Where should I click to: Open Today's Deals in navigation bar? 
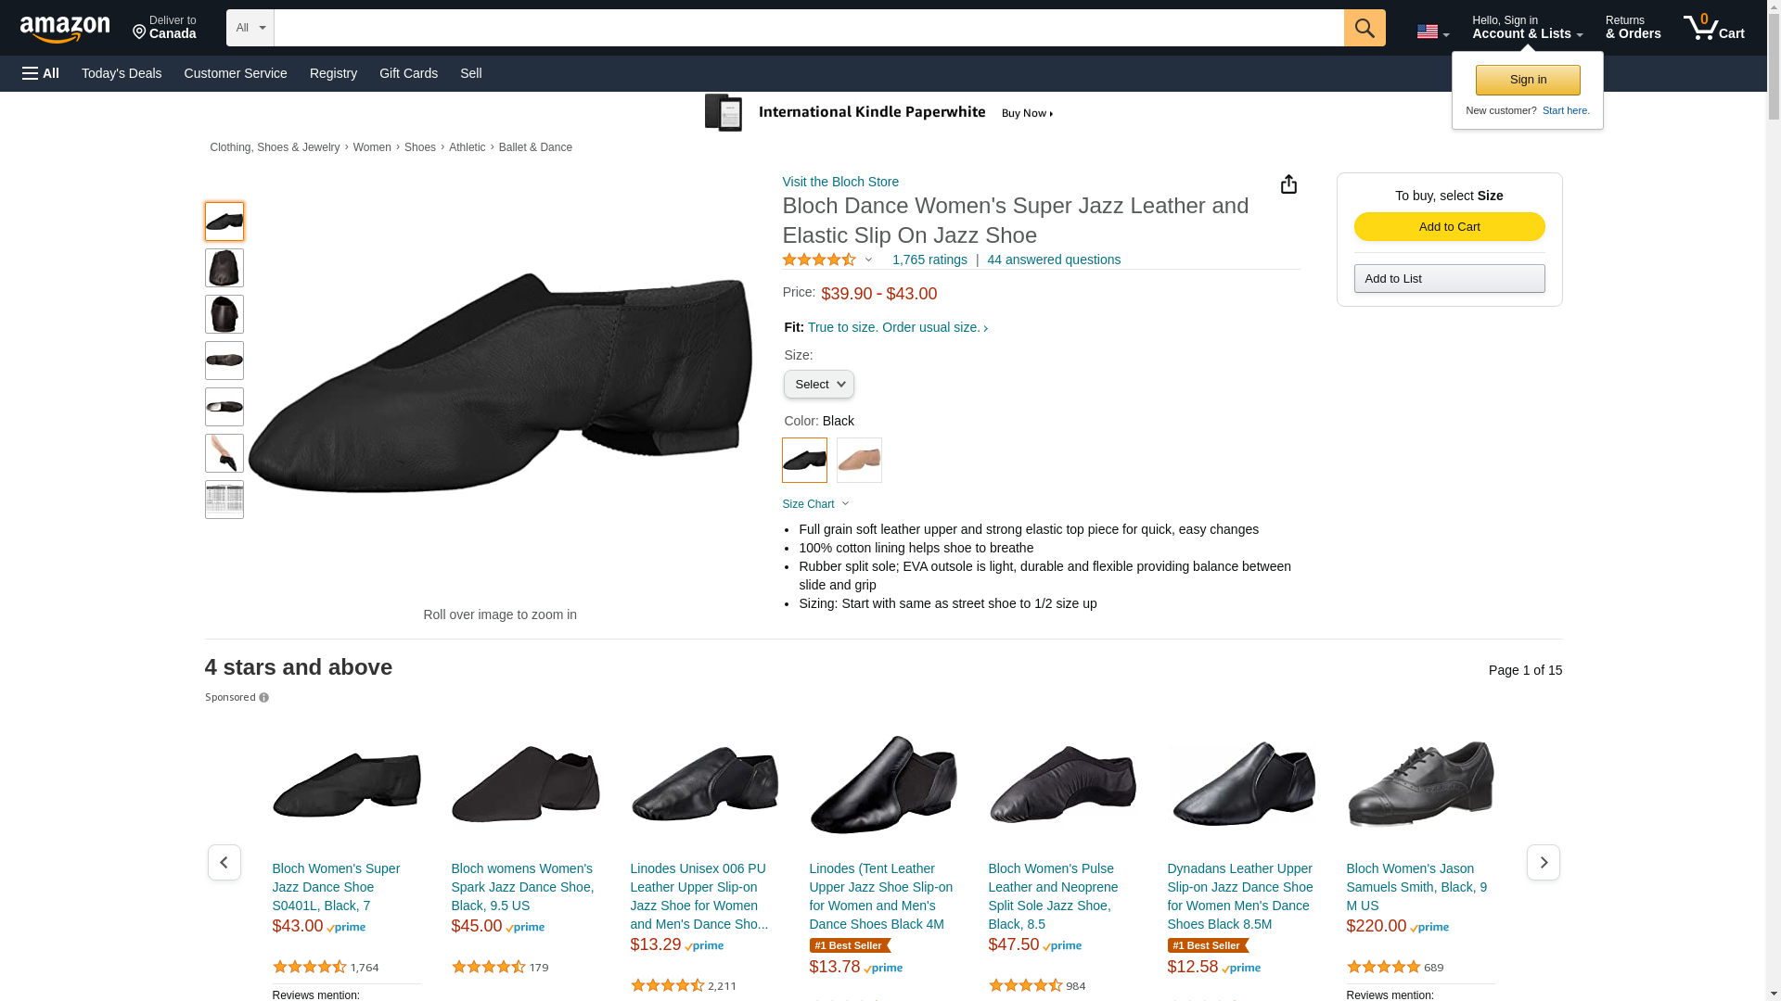coord(122,73)
